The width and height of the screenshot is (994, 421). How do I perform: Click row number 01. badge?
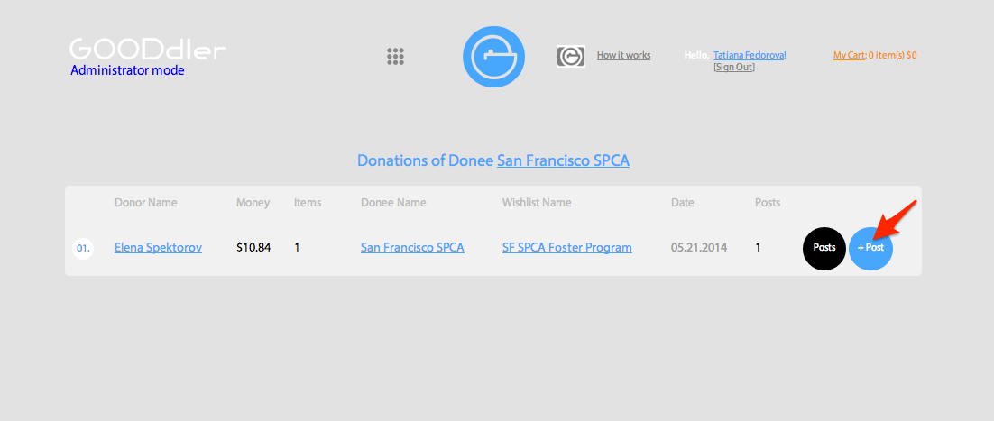pyautogui.click(x=83, y=249)
